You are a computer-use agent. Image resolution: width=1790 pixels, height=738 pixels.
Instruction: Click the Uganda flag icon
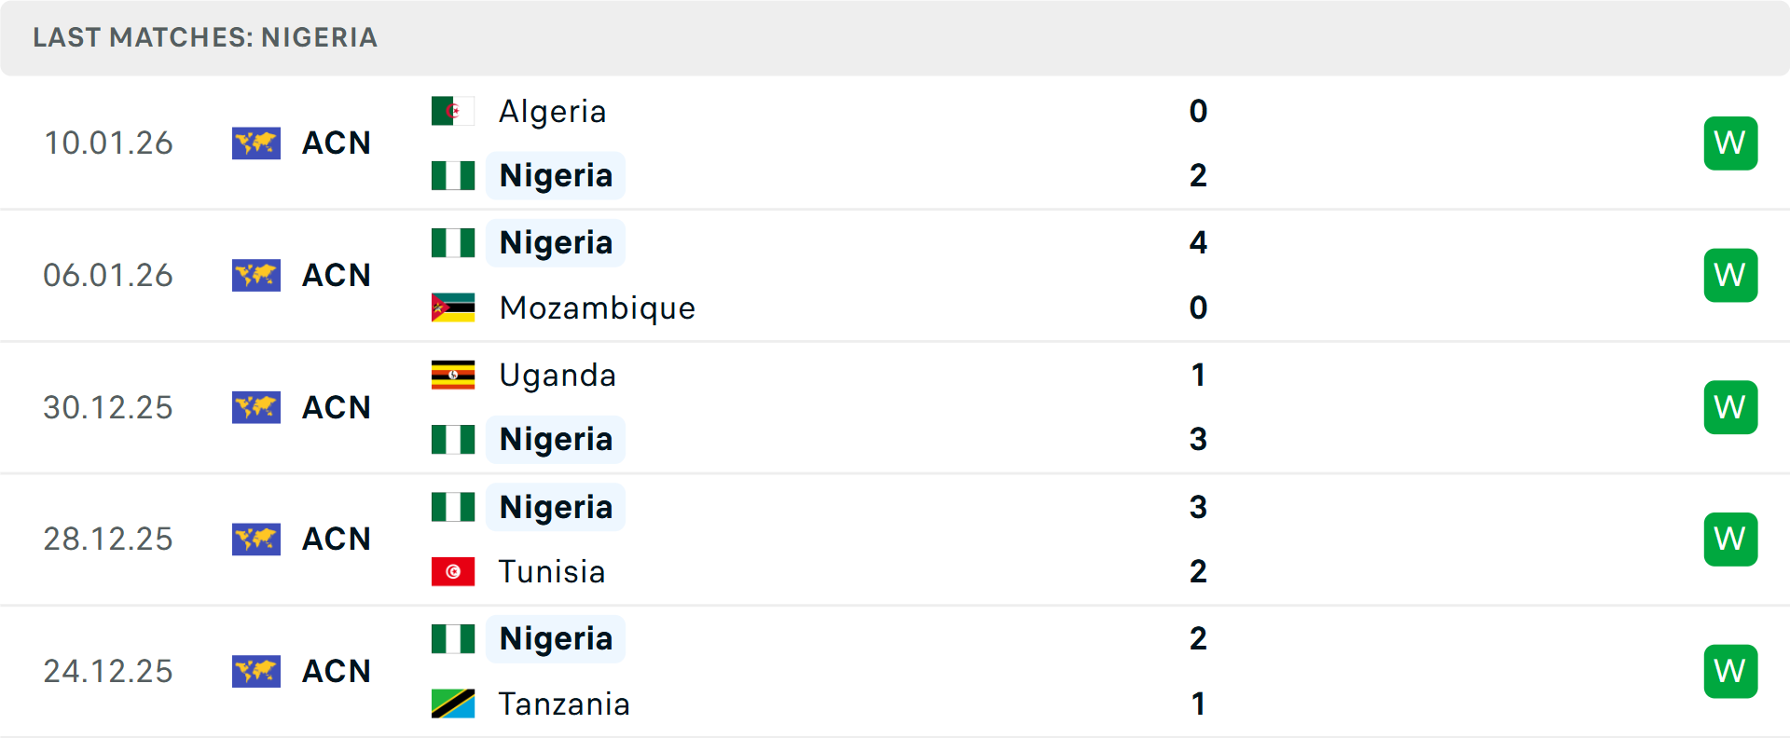453,376
